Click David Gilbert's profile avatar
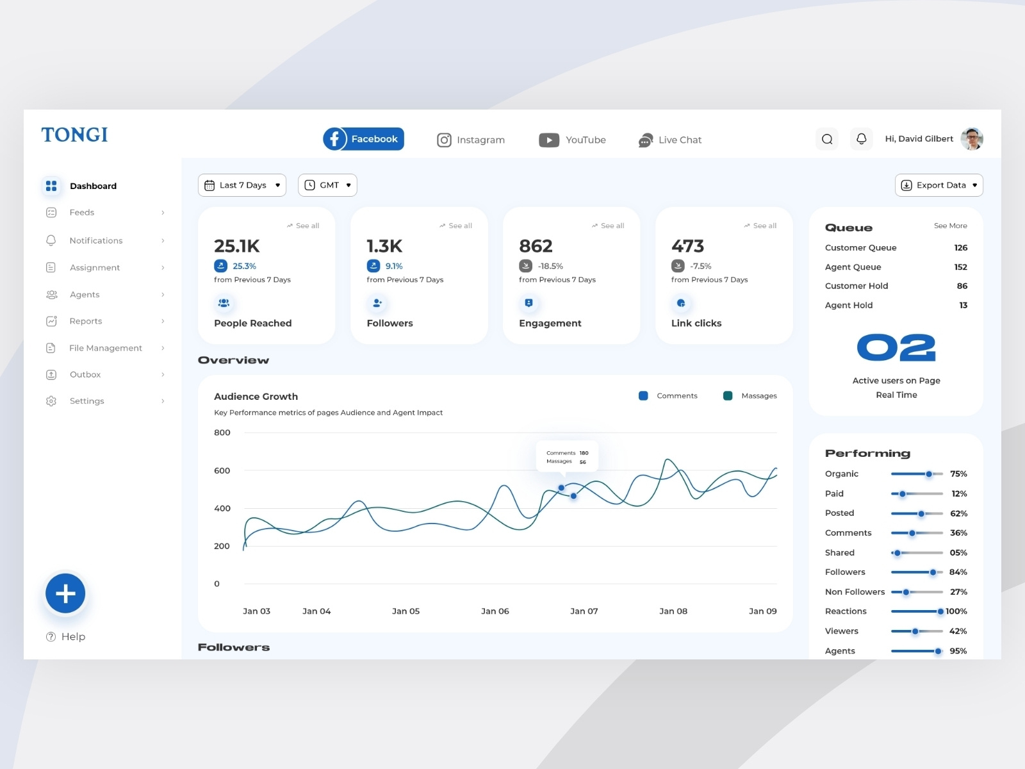 point(973,138)
